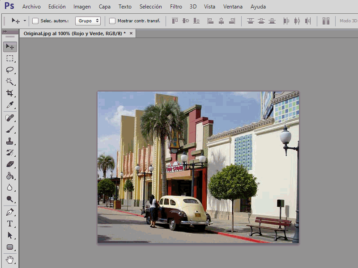Select the Lasso tool
Viewport: 358px width, 268px height.
point(10,70)
